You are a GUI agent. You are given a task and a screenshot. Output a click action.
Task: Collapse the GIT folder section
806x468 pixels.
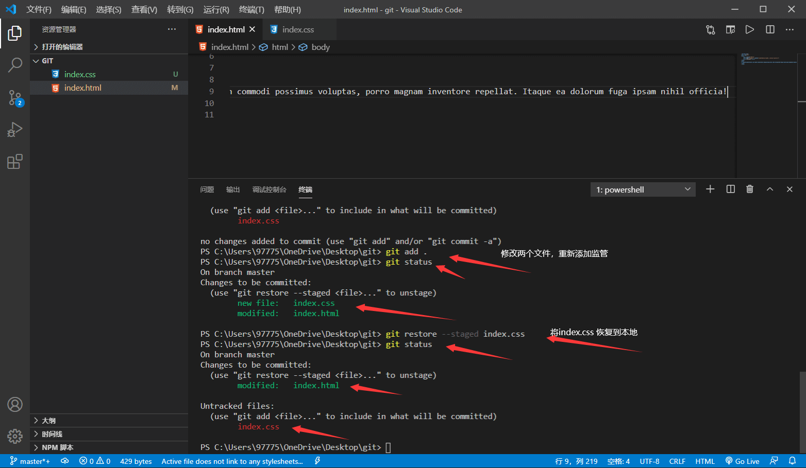(x=109, y=61)
